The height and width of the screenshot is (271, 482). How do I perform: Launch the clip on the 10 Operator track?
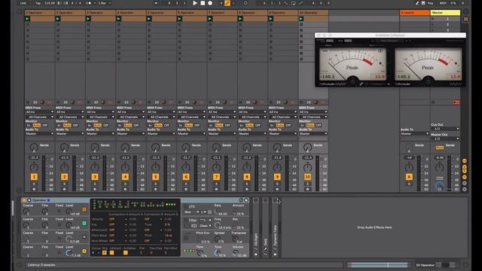pyautogui.click(x=301, y=19)
